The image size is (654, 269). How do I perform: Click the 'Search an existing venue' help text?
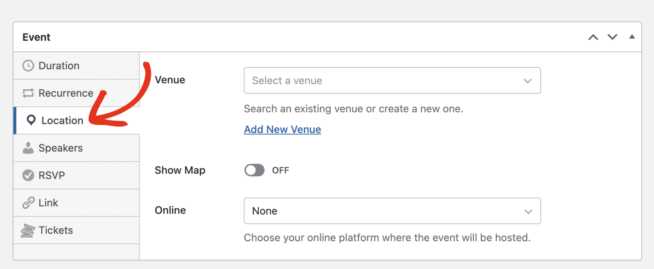coord(354,109)
